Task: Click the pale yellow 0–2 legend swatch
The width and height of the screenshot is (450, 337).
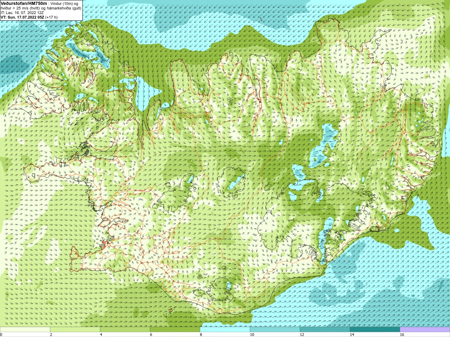Action: [25, 329]
